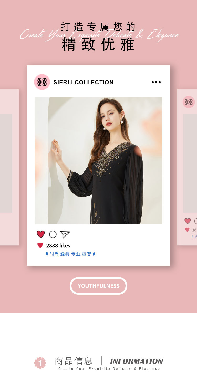Open the model photo in the post
Image resolution: width=197 pixels, height=384 pixels.
pos(98,160)
